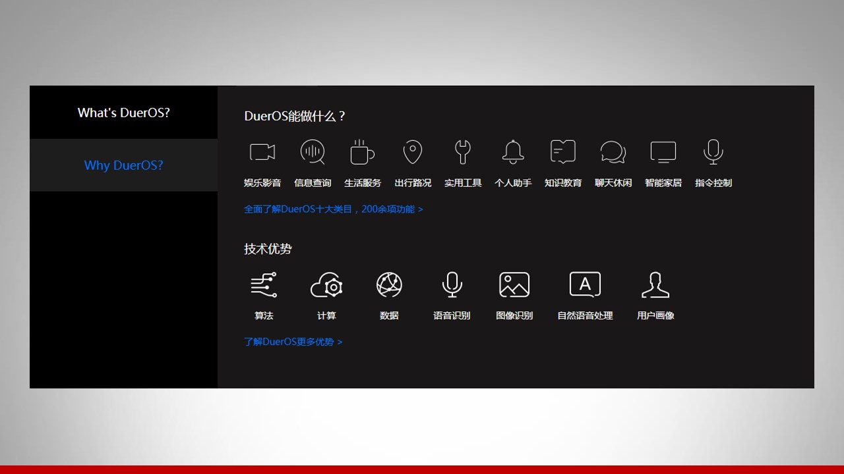
Task: Click the heading DuerOS能做什么？
Action: point(295,117)
